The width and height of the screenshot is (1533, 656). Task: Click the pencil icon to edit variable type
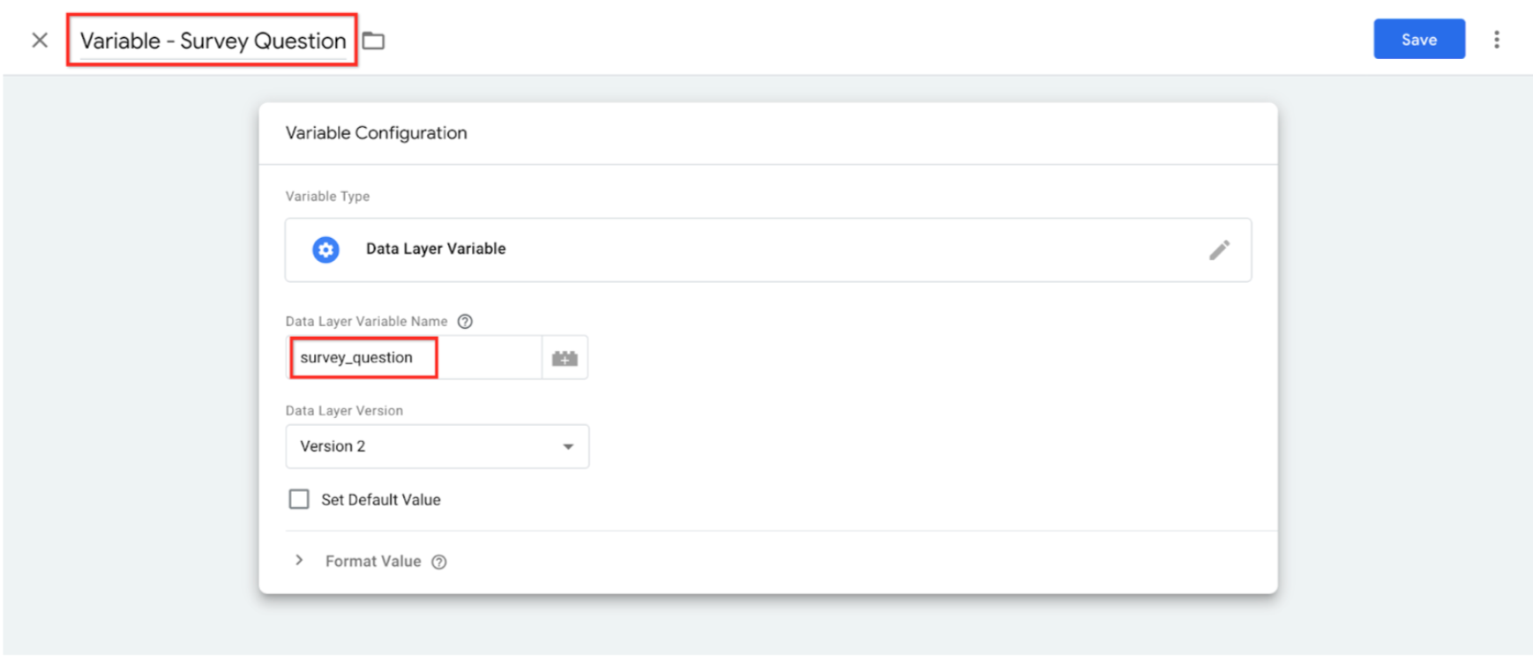[1219, 250]
